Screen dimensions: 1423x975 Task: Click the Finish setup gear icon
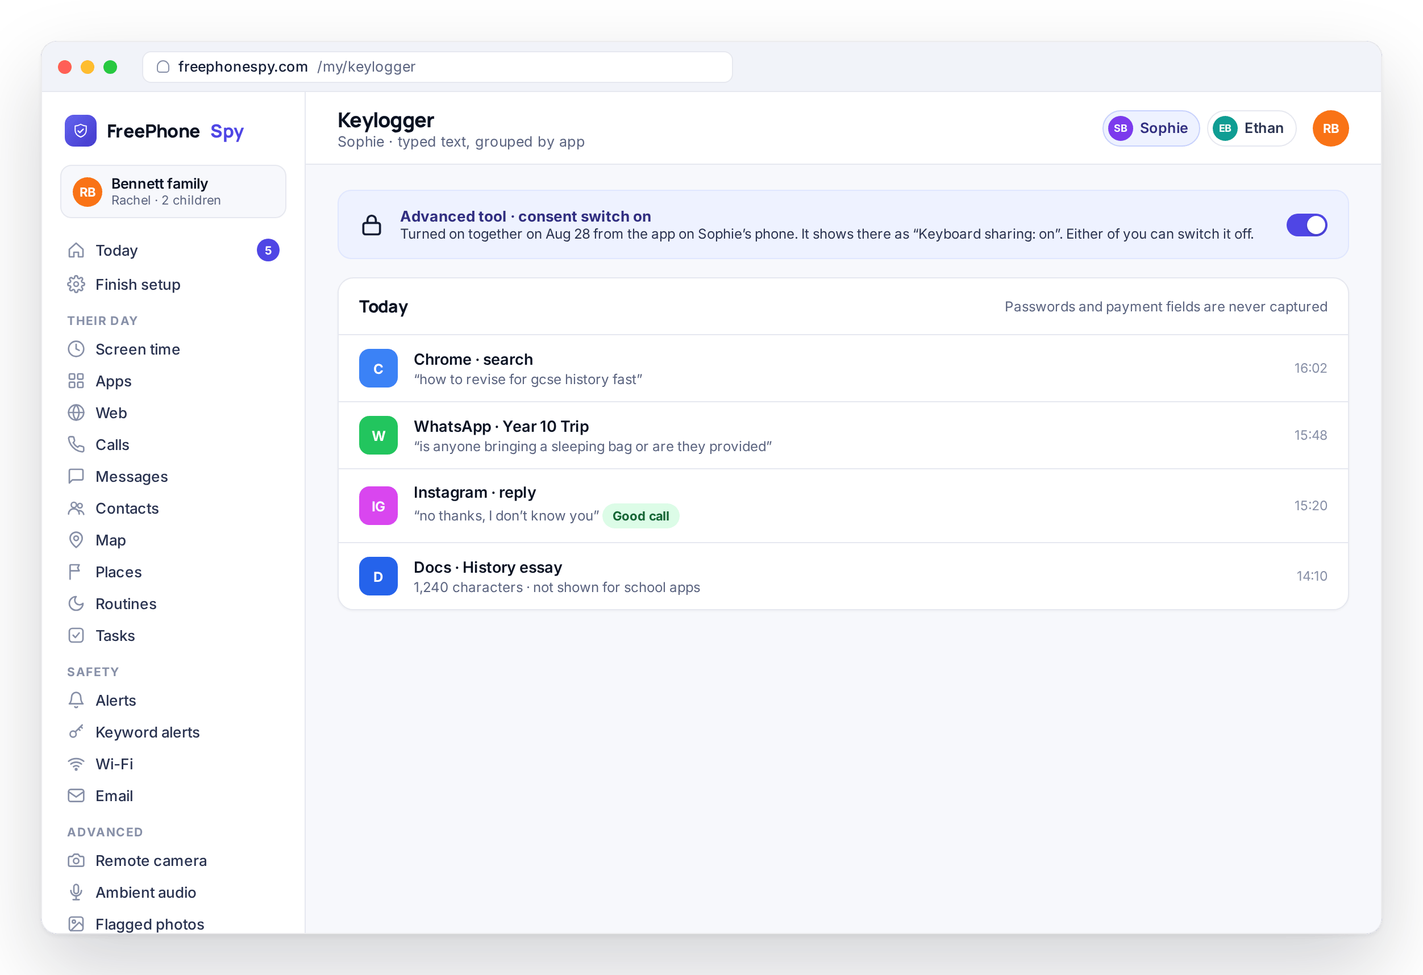pyautogui.click(x=76, y=285)
